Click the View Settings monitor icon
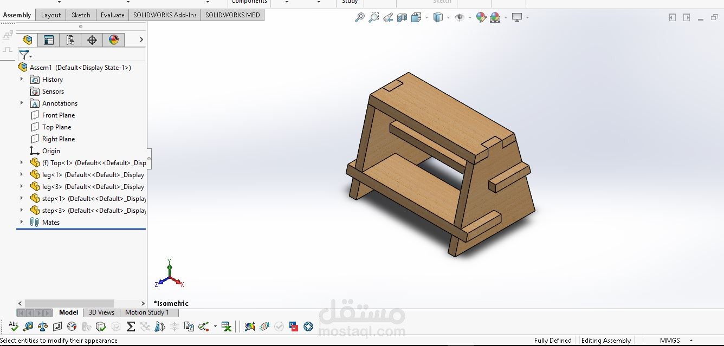Viewport: 724px width, 346px height. pyautogui.click(x=517, y=17)
